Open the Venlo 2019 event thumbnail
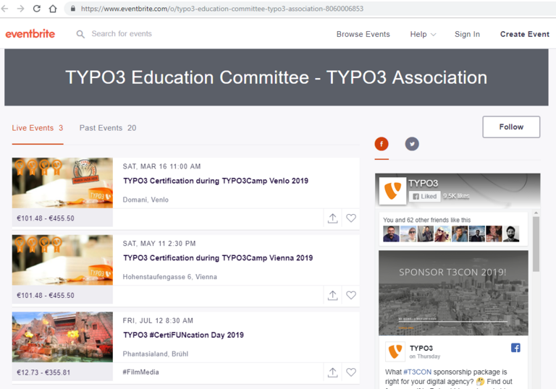Screen dimensions: 556x389 [x=62, y=183]
